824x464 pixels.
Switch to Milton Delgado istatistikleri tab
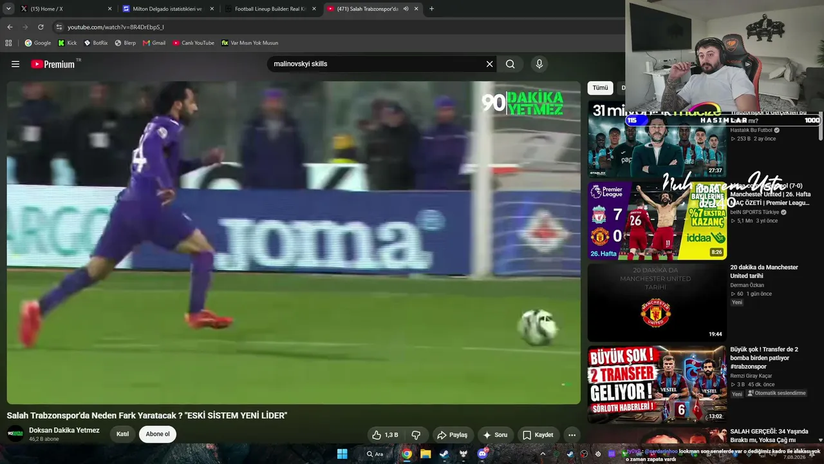click(x=168, y=9)
